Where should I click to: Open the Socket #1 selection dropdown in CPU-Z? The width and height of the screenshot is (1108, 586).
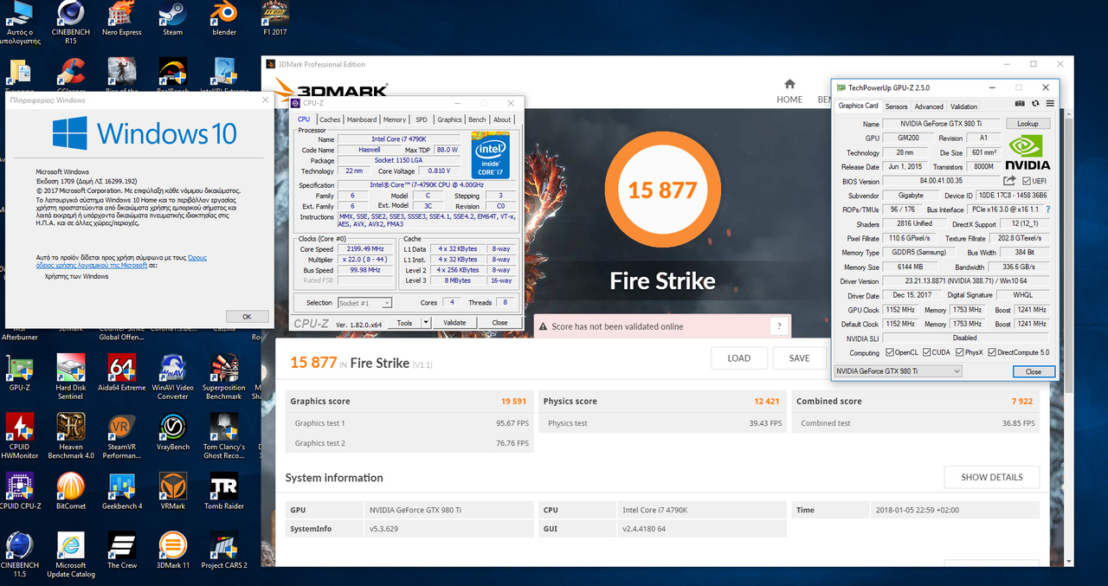pyautogui.click(x=364, y=303)
